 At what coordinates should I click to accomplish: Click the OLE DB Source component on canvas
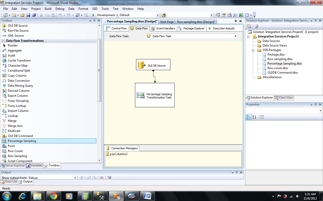tap(153, 65)
